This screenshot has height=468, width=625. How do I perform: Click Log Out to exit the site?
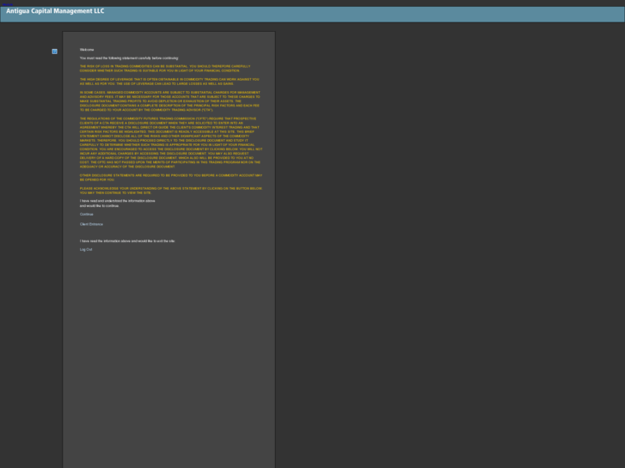(x=86, y=249)
